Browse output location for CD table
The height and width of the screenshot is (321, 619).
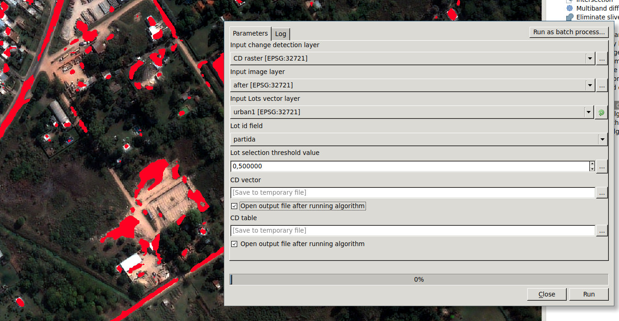pyautogui.click(x=601, y=230)
